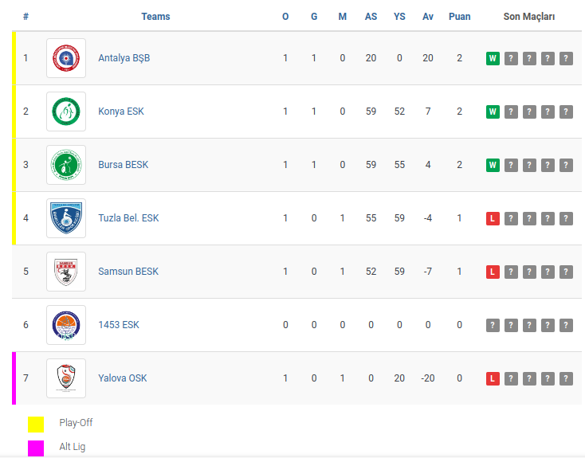Click the Son Maçları column header
The height and width of the screenshot is (458, 585).
(529, 17)
